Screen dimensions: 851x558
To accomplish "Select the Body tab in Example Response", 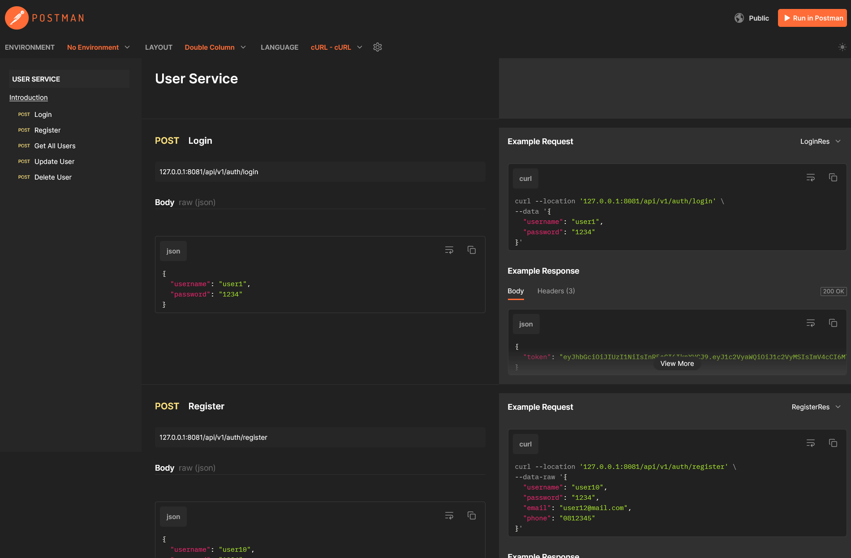I will (x=516, y=291).
